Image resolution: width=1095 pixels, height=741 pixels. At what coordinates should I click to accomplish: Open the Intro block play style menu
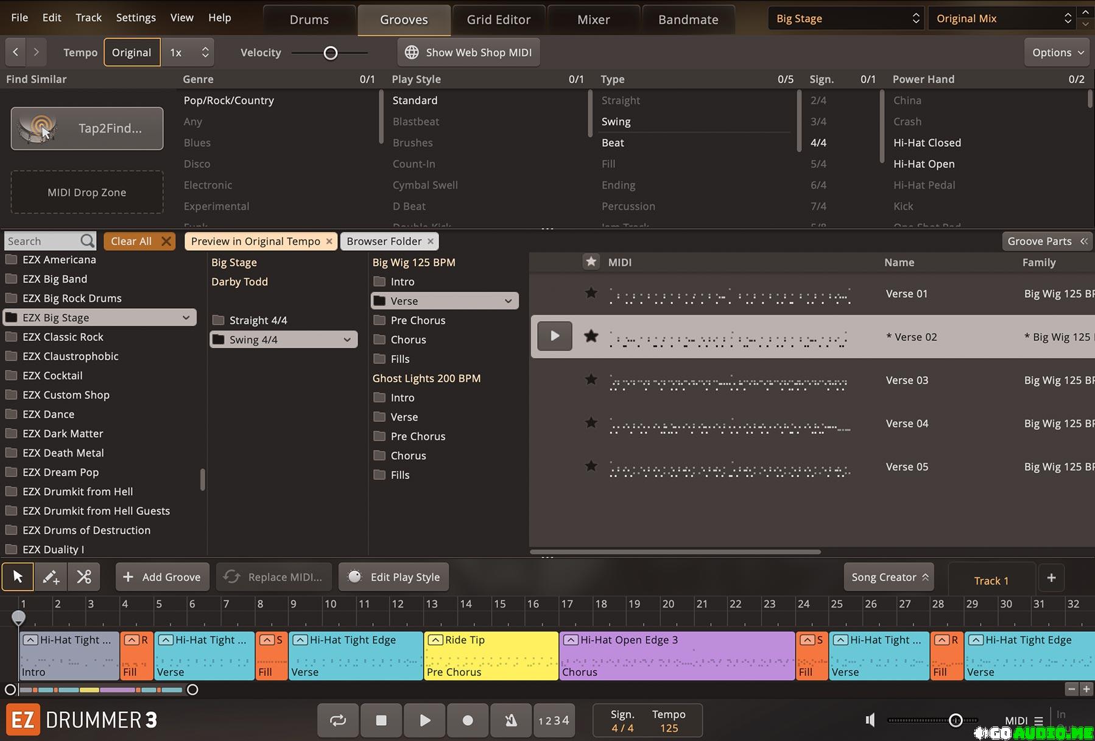click(x=30, y=640)
